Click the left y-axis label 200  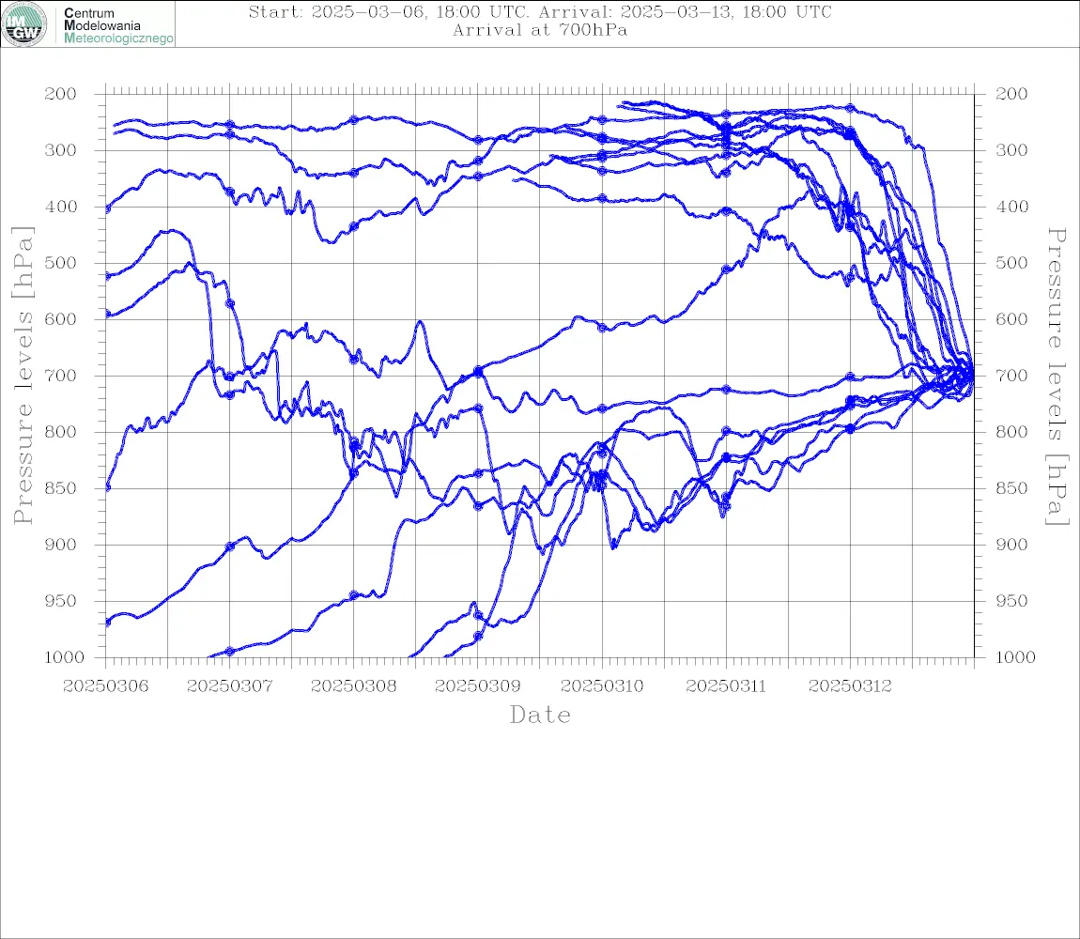(x=61, y=94)
